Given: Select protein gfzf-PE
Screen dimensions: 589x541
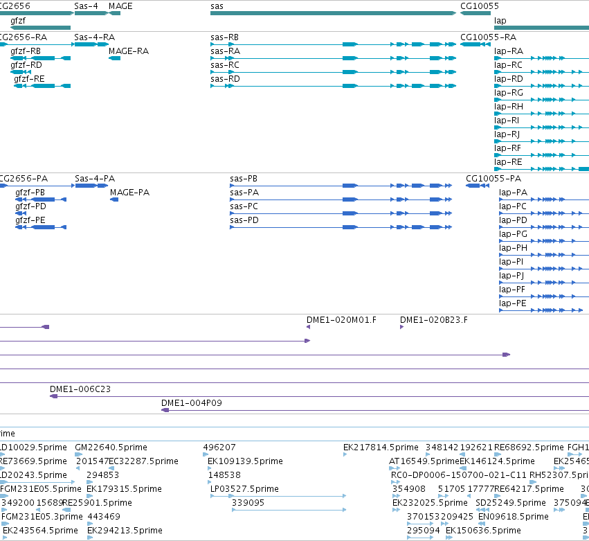Looking at the screenshot, I should [41, 227].
